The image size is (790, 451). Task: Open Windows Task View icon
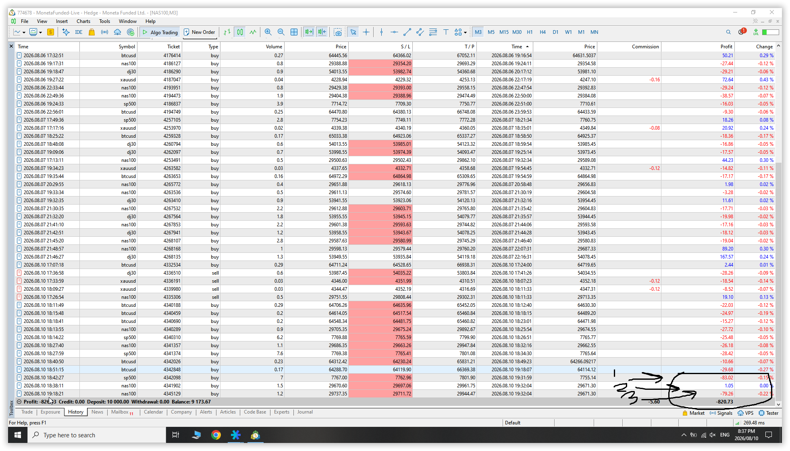[175, 435]
